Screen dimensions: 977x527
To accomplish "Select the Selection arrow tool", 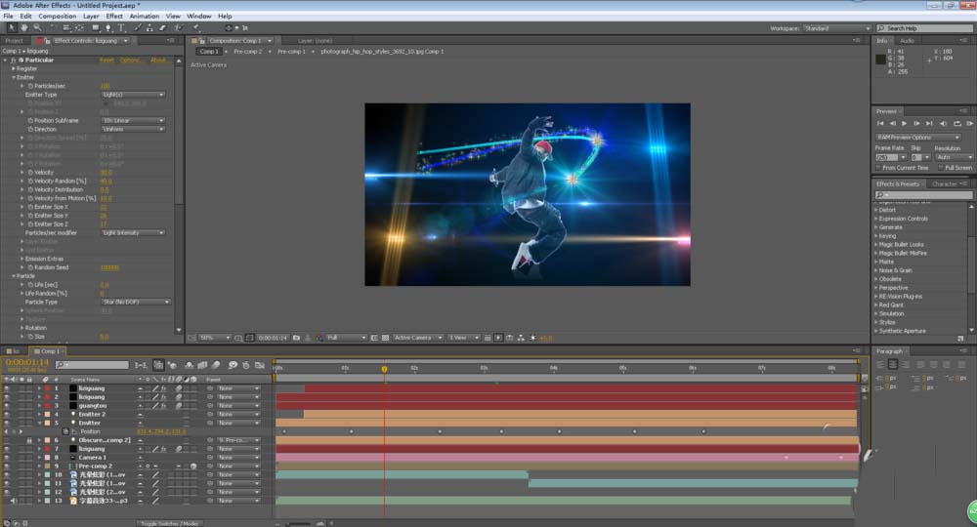I will (x=11, y=28).
